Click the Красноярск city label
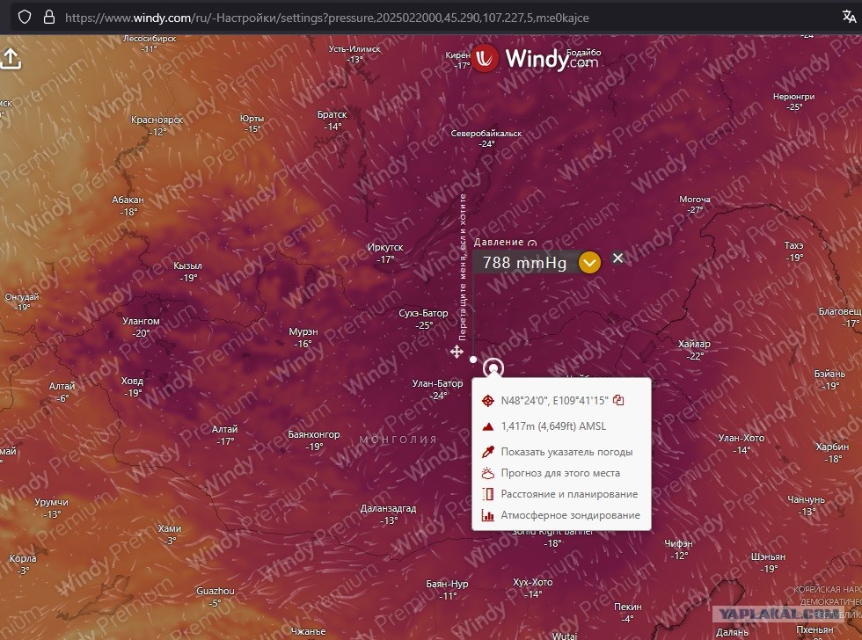Image resolution: width=862 pixels, height=640 pixels. click(x=157, y=120)
